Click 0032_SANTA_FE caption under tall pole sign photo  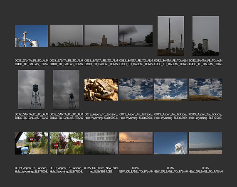point(171,62)
